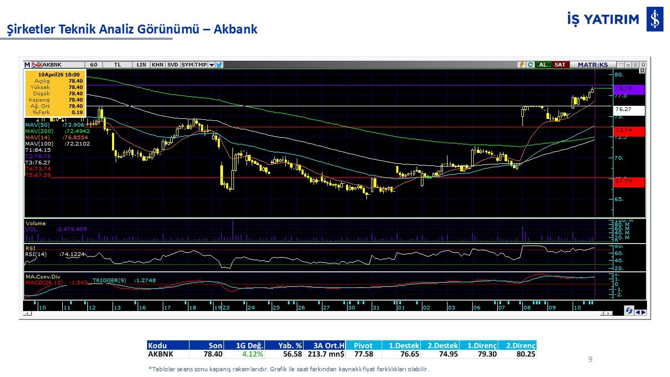
Task: Click the small square icon below window controls
Action: [x=642, y=71]
